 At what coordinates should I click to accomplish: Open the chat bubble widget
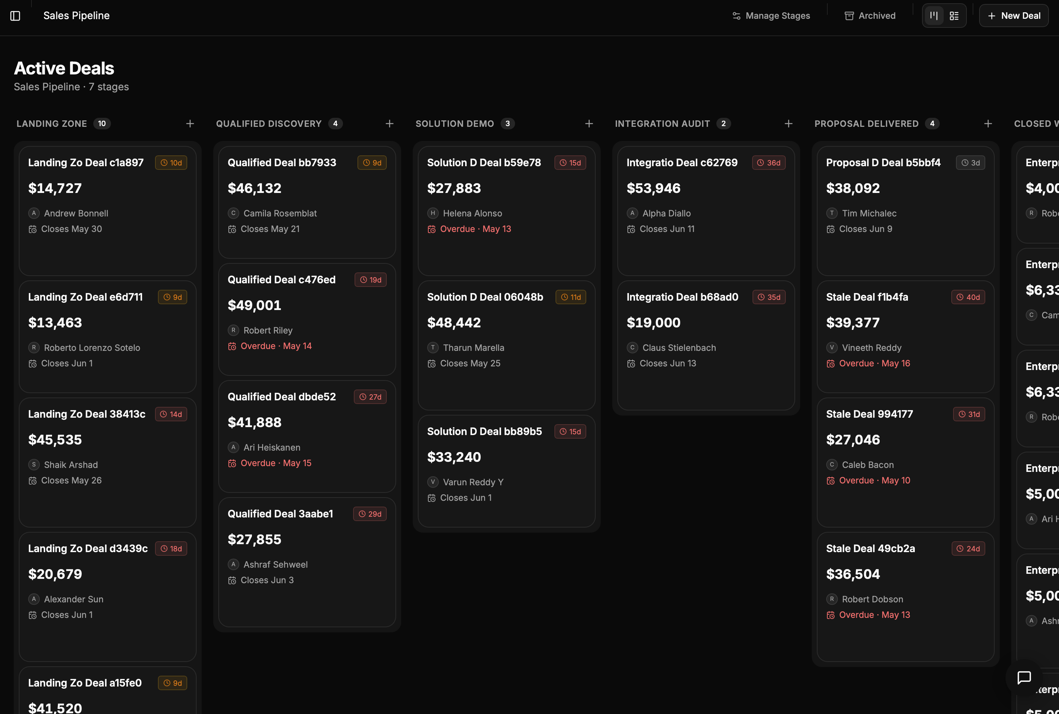pos(1024,678)
